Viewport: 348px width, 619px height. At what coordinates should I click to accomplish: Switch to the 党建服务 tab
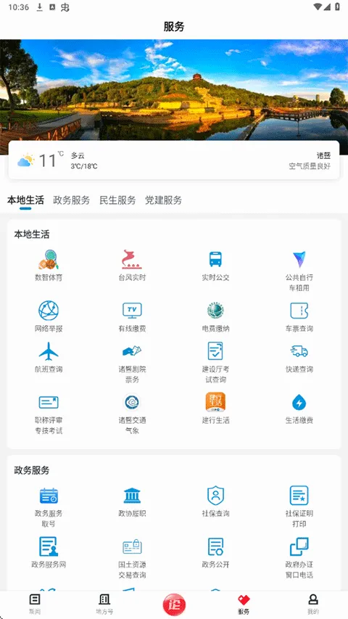pyautogui.click(x=163, y=200)
